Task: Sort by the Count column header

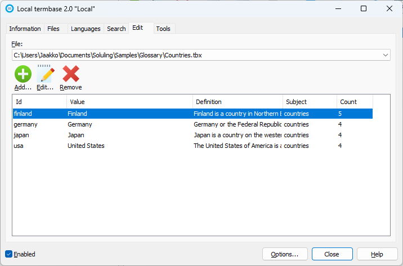Action: coord(355,102)
